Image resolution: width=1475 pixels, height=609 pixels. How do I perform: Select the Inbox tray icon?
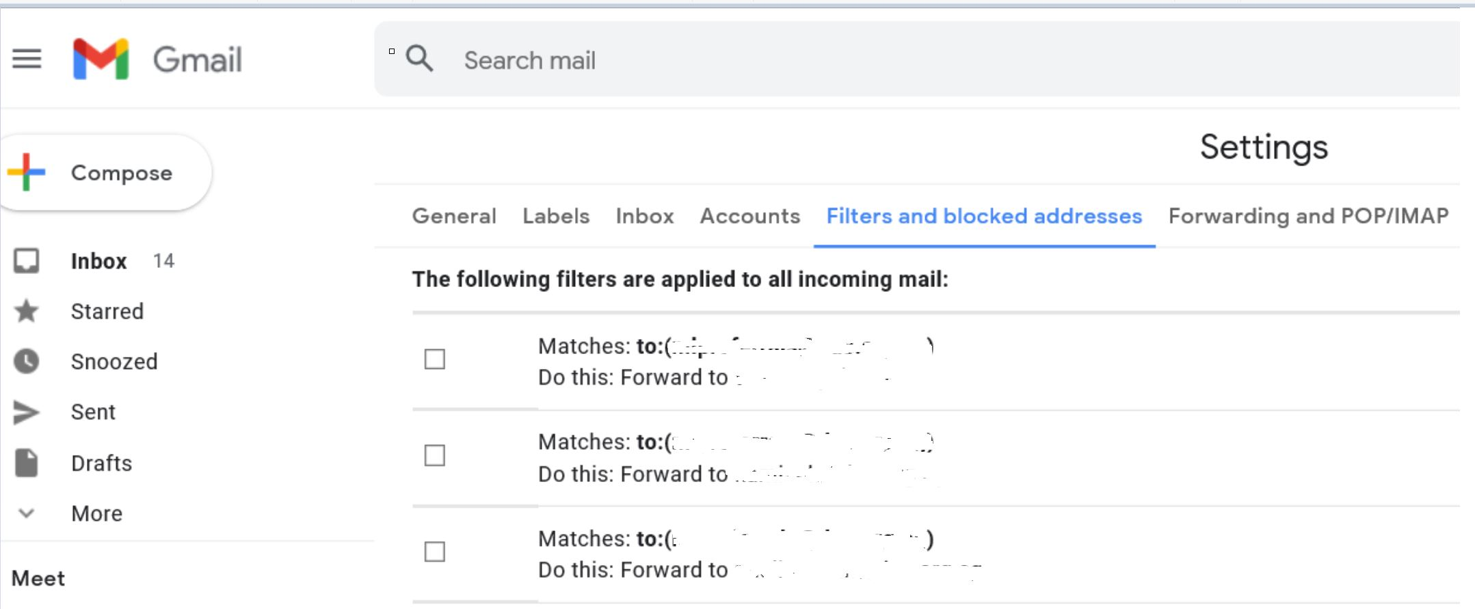coord(27,260)
